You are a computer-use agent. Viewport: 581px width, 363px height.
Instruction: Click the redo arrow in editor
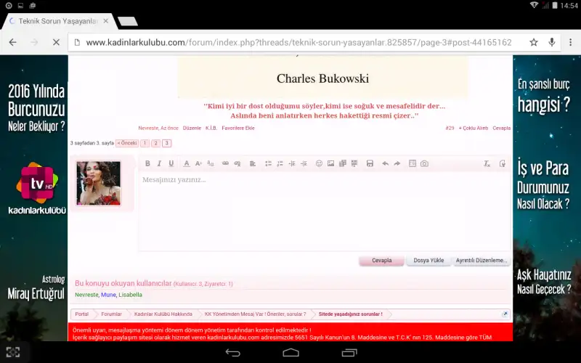(397, 164)
